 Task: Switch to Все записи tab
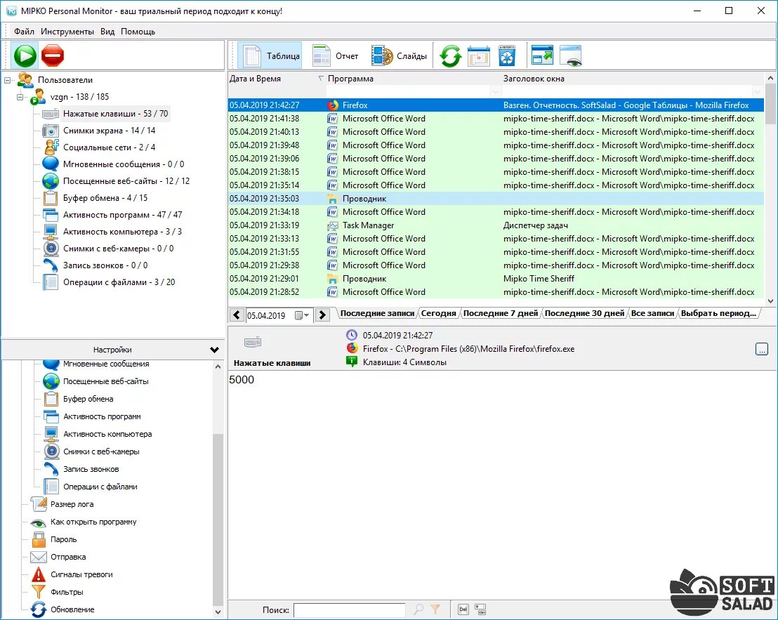tap(652, 313)
